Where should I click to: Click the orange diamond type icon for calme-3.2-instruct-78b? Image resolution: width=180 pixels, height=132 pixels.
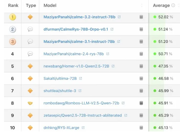30,17
